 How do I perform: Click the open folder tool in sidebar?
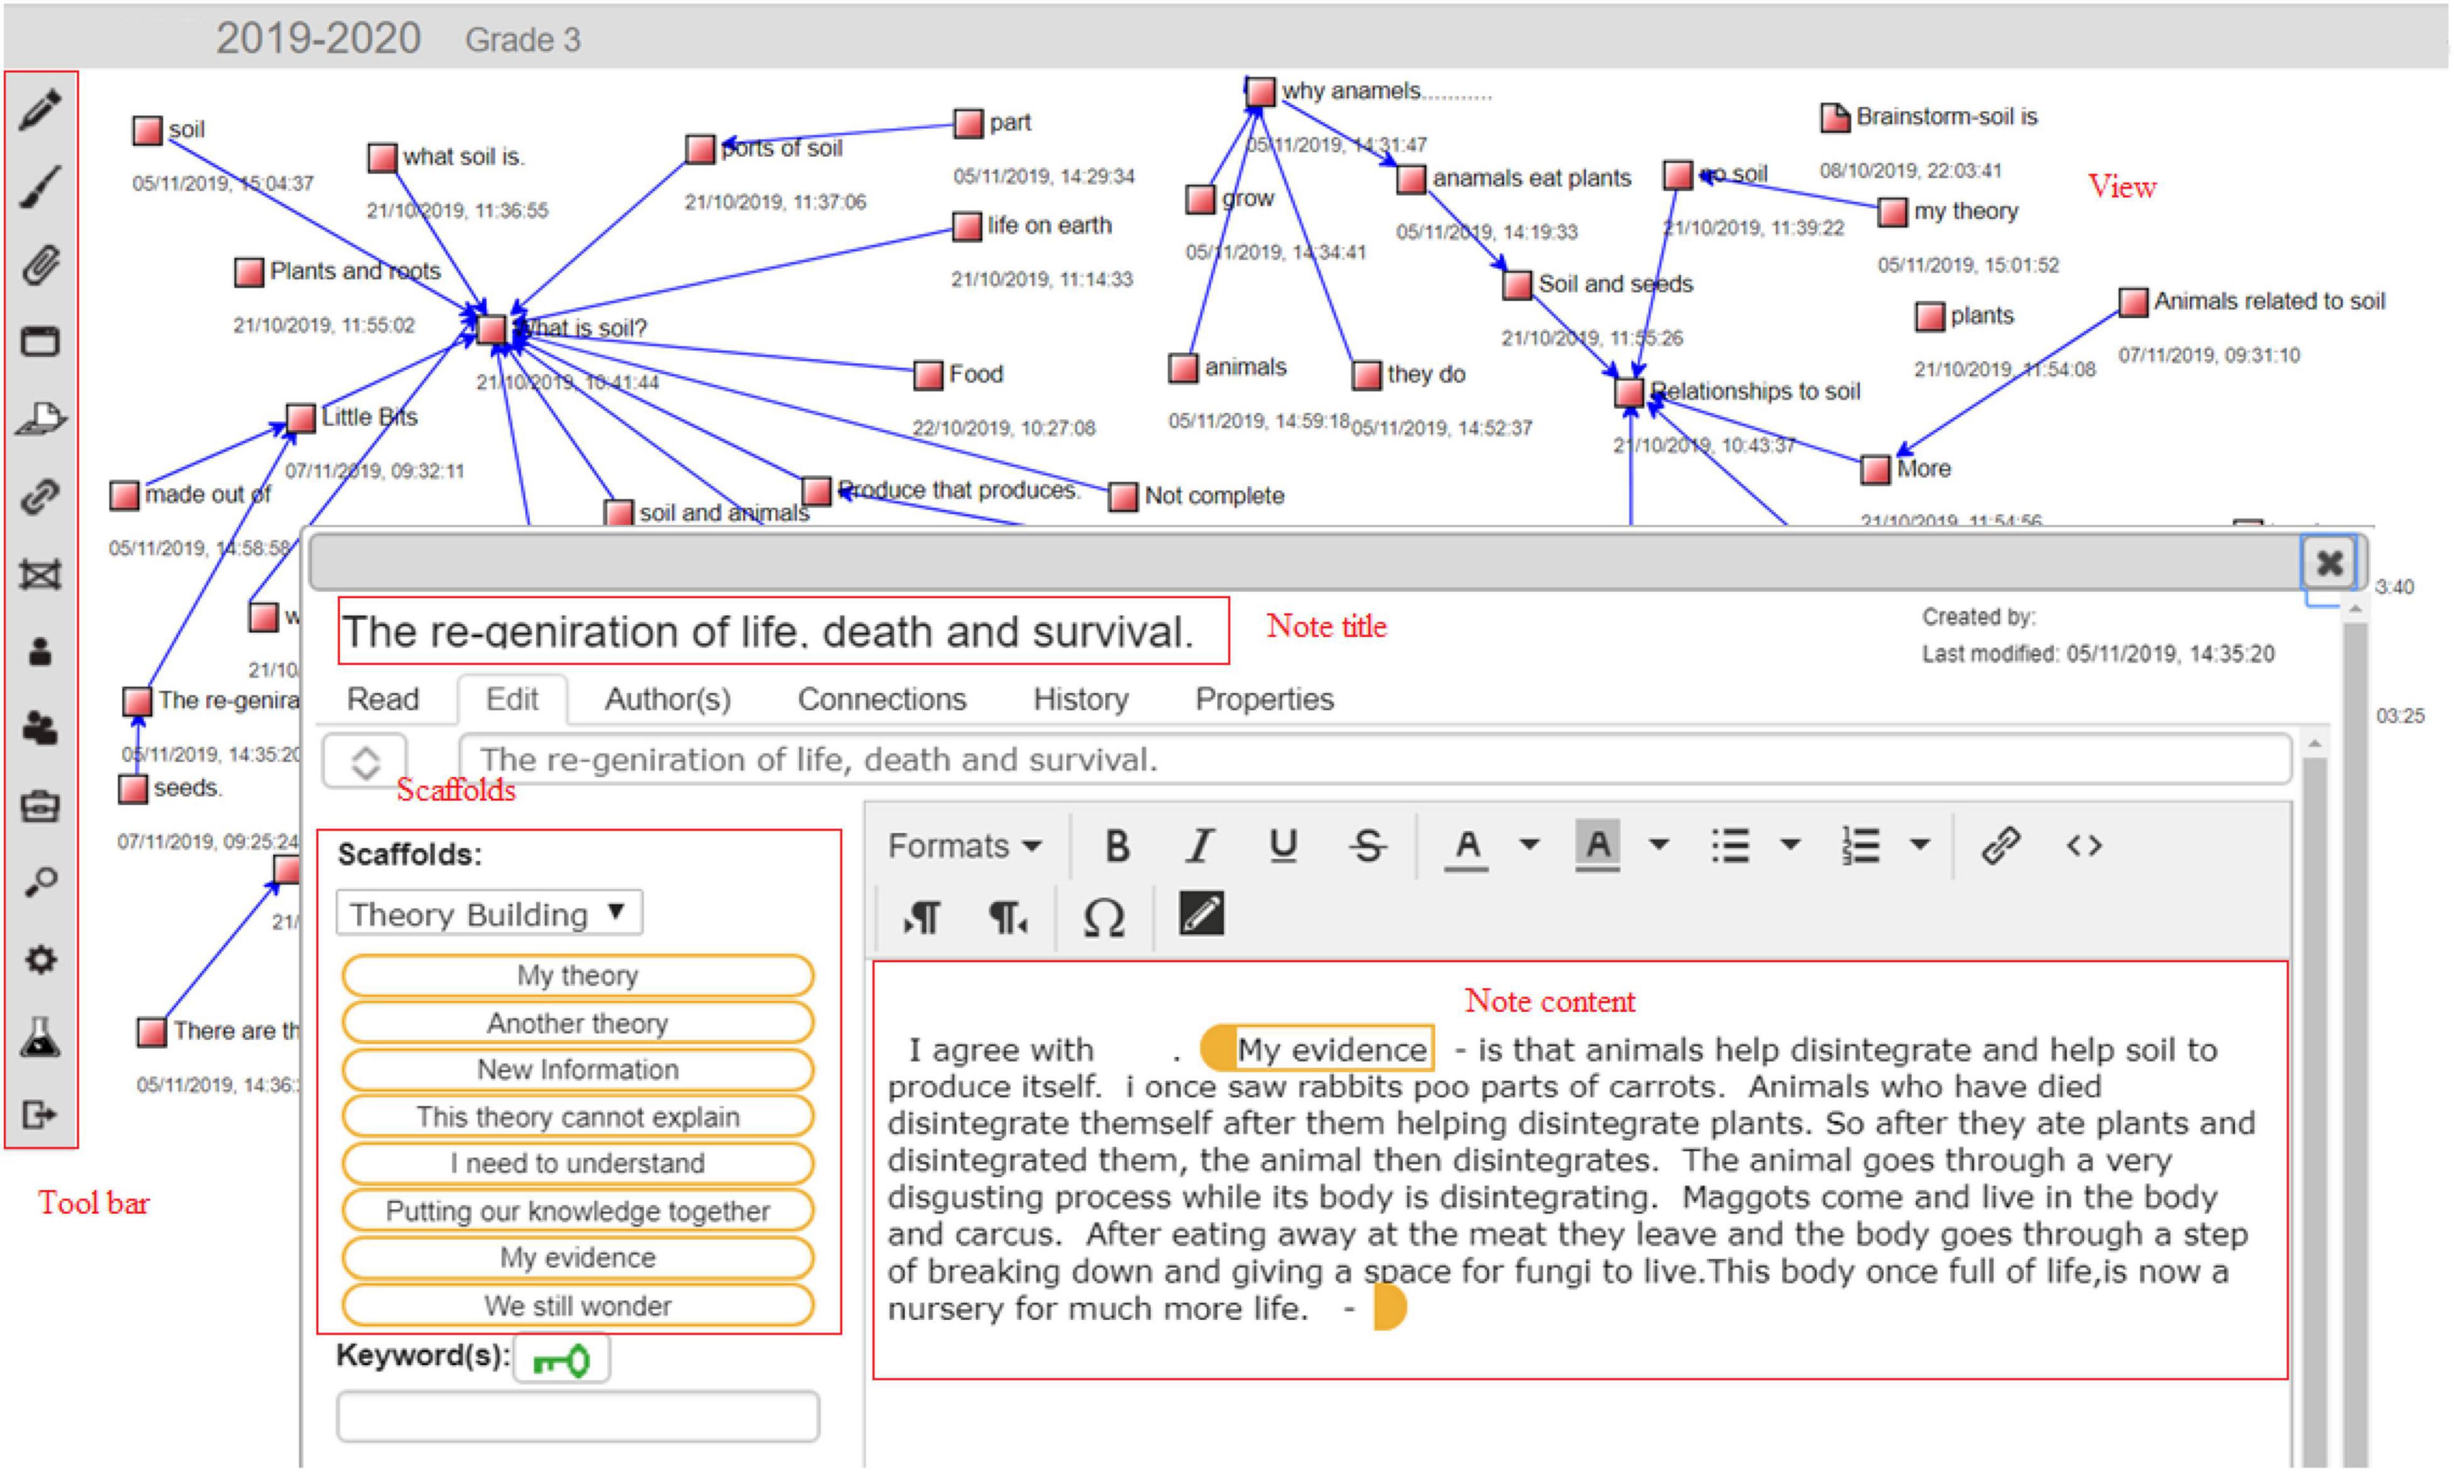tap(40, 419)
